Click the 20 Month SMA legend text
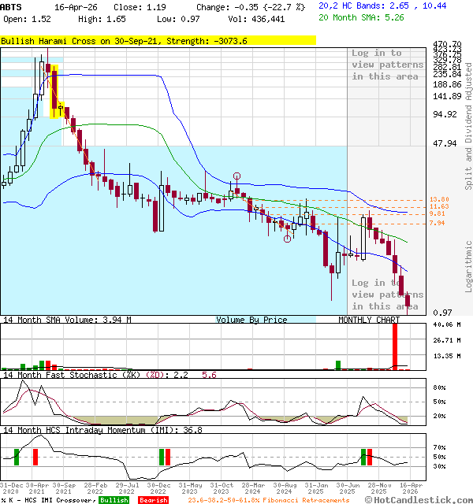473x504 pixels. pos(366,18)
